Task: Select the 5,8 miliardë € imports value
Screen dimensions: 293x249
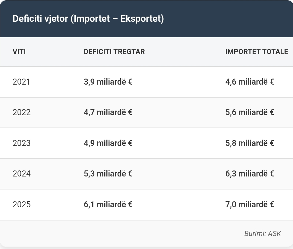Action: [250, 143]
